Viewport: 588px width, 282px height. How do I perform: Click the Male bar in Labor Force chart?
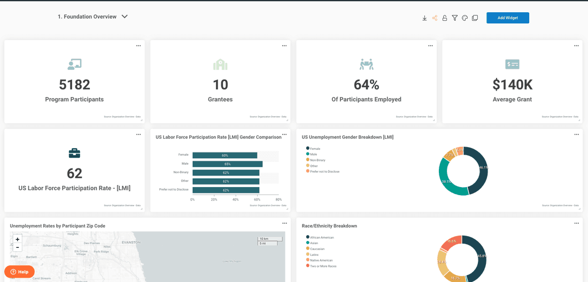coord(227,164)
